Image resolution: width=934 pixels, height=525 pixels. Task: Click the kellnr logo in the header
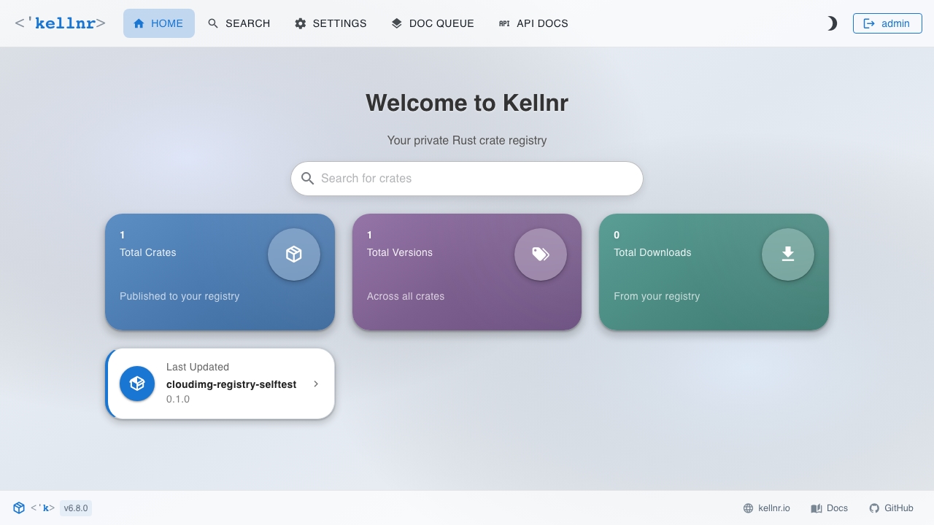60,23
